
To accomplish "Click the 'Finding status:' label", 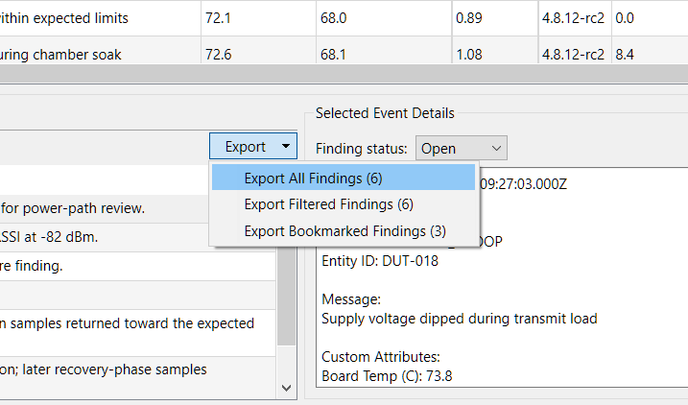I will pyautogui.click(x=362, y=149).
